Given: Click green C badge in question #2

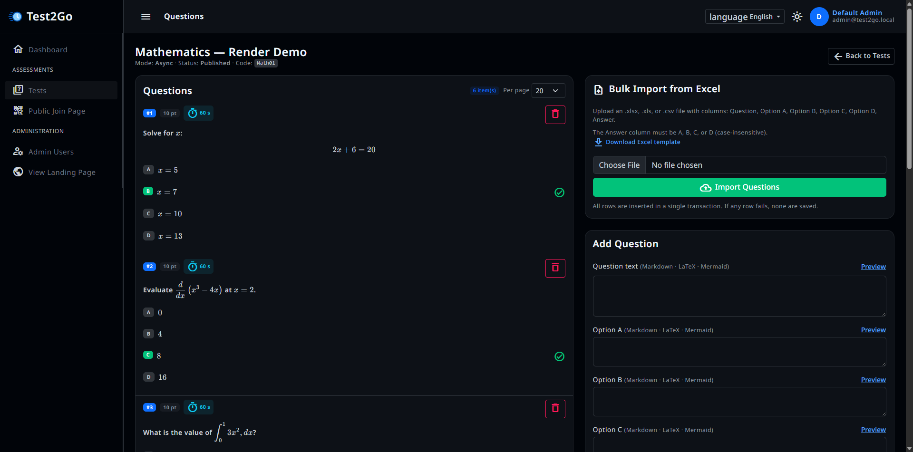Looking at the screenshot, I should [148, 355].
